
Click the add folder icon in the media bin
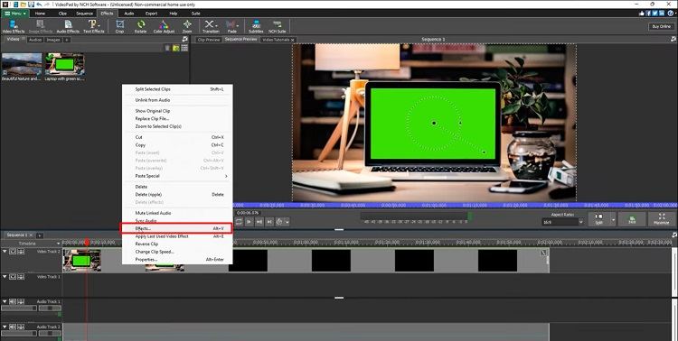(176, 48)
